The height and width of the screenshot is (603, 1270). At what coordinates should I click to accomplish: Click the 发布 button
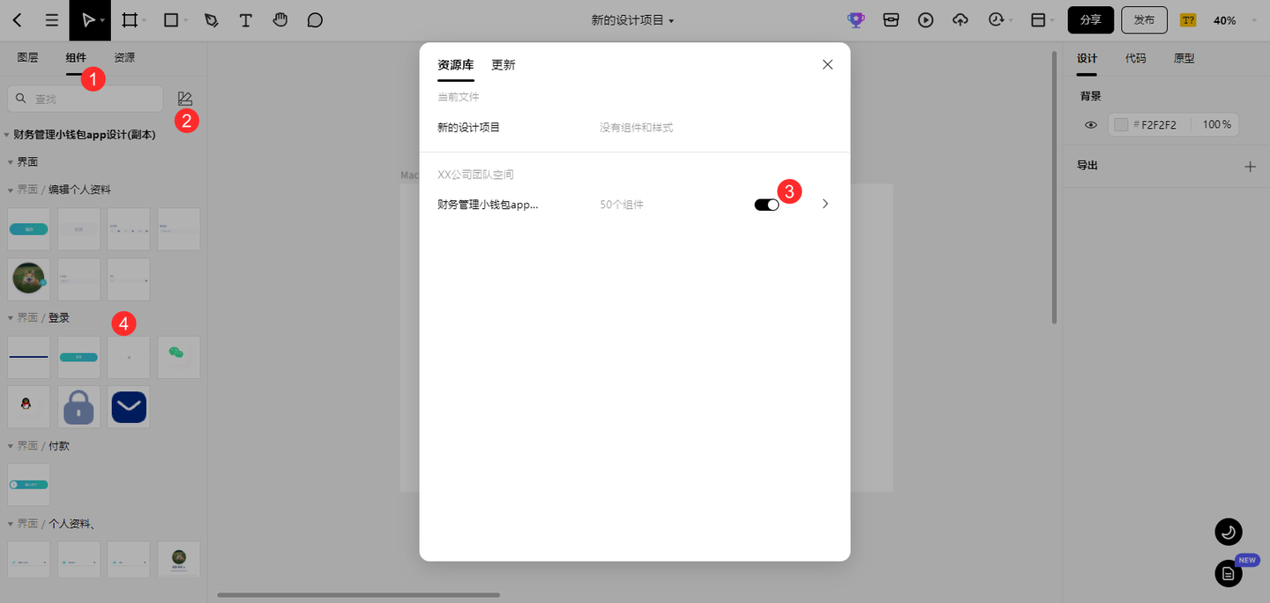[x=1144, y=19]
